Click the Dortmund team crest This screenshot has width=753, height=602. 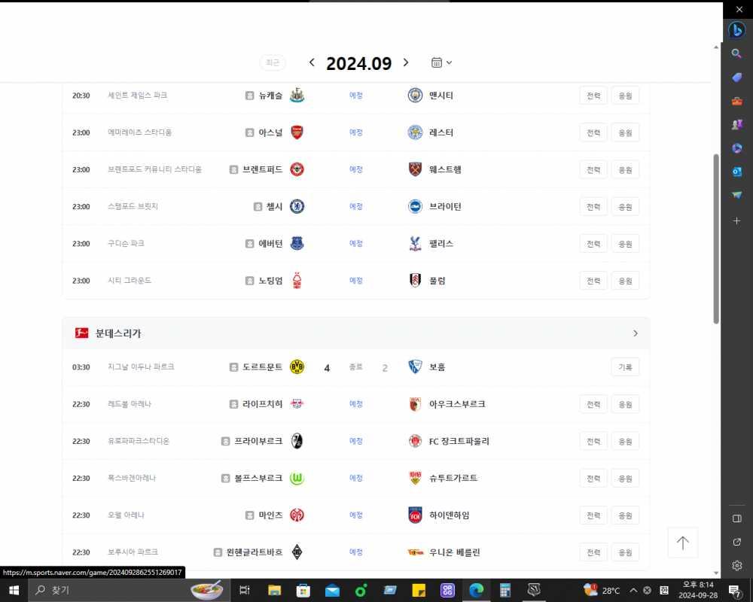click(297, 367)
